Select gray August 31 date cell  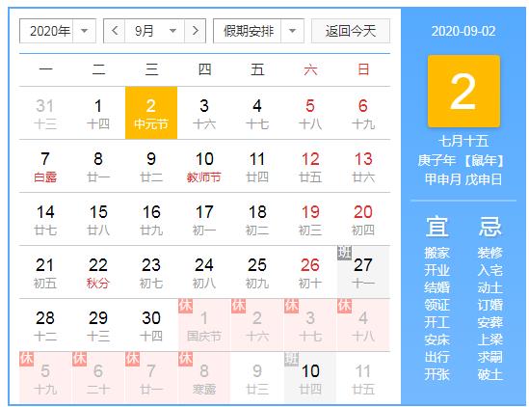45,113
